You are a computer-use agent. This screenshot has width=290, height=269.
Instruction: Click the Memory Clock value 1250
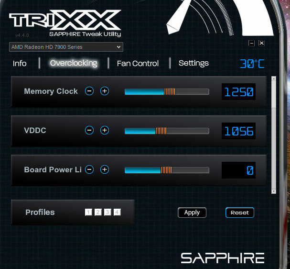click(x=238, y=92)
